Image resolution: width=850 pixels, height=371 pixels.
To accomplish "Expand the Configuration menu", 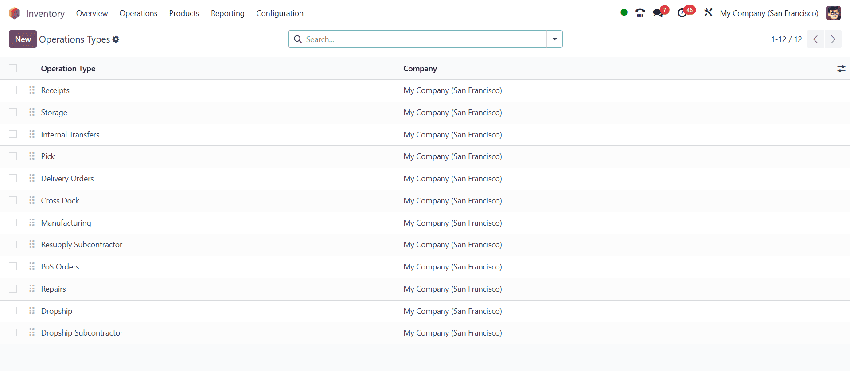I will click(280, 13).
